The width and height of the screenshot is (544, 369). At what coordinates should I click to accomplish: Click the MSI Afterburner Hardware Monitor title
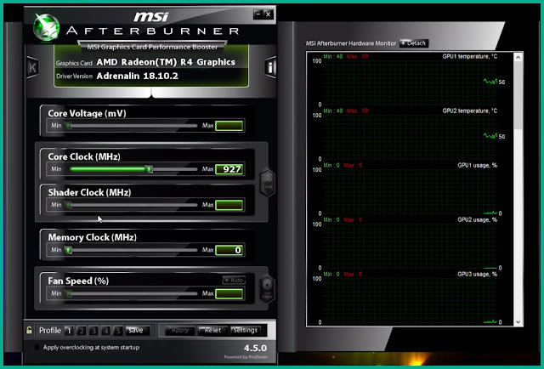point(351,43)
